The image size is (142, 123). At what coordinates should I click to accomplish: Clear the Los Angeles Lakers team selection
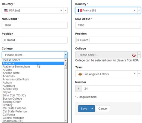coord(135,74)
